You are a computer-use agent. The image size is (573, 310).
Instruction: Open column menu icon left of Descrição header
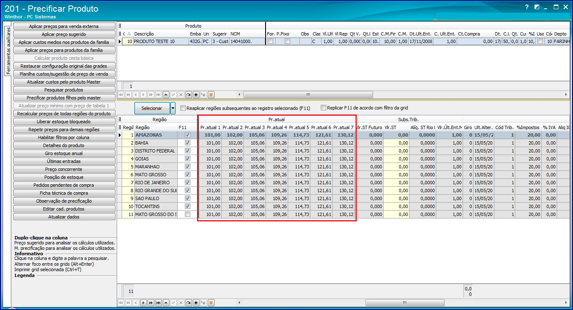pyautogui.click(x=120, y=34)
